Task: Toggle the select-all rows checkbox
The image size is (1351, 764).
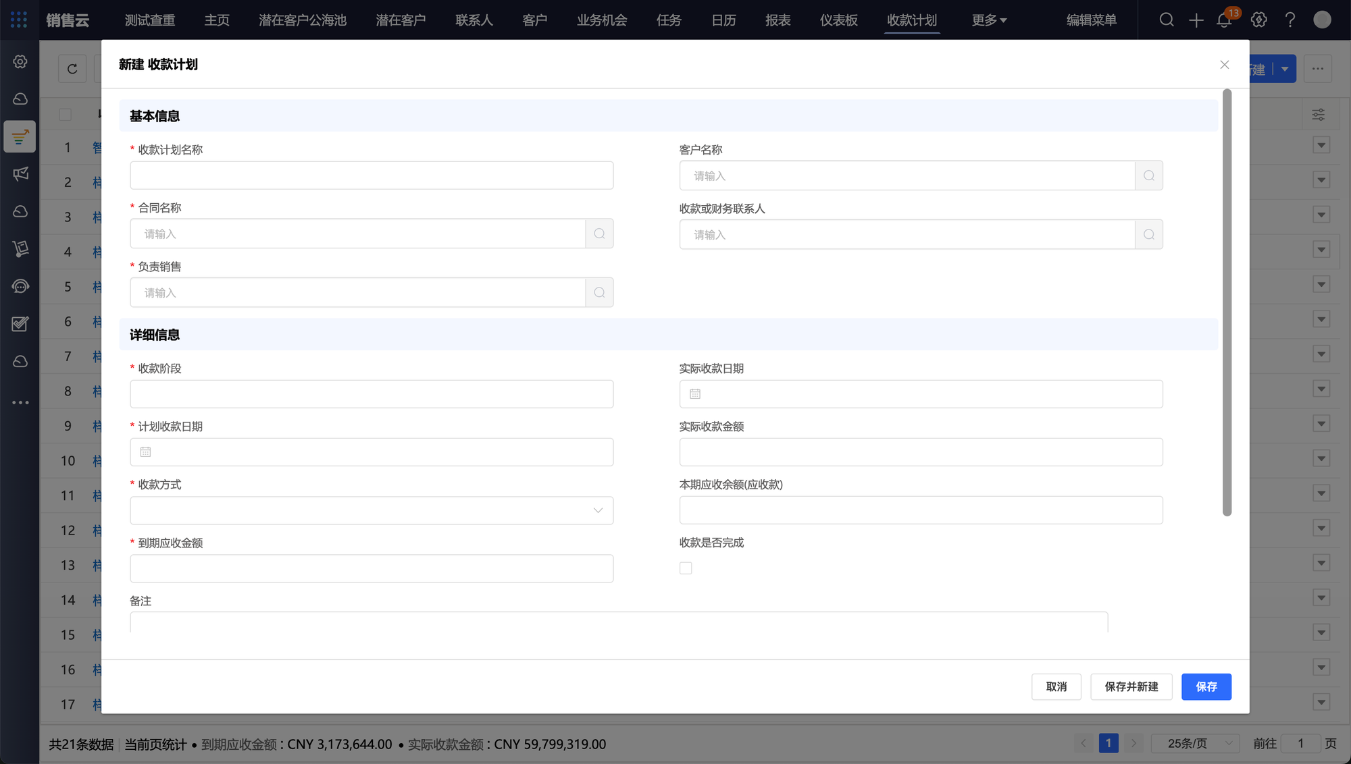Action: click(x=66, y=114)
